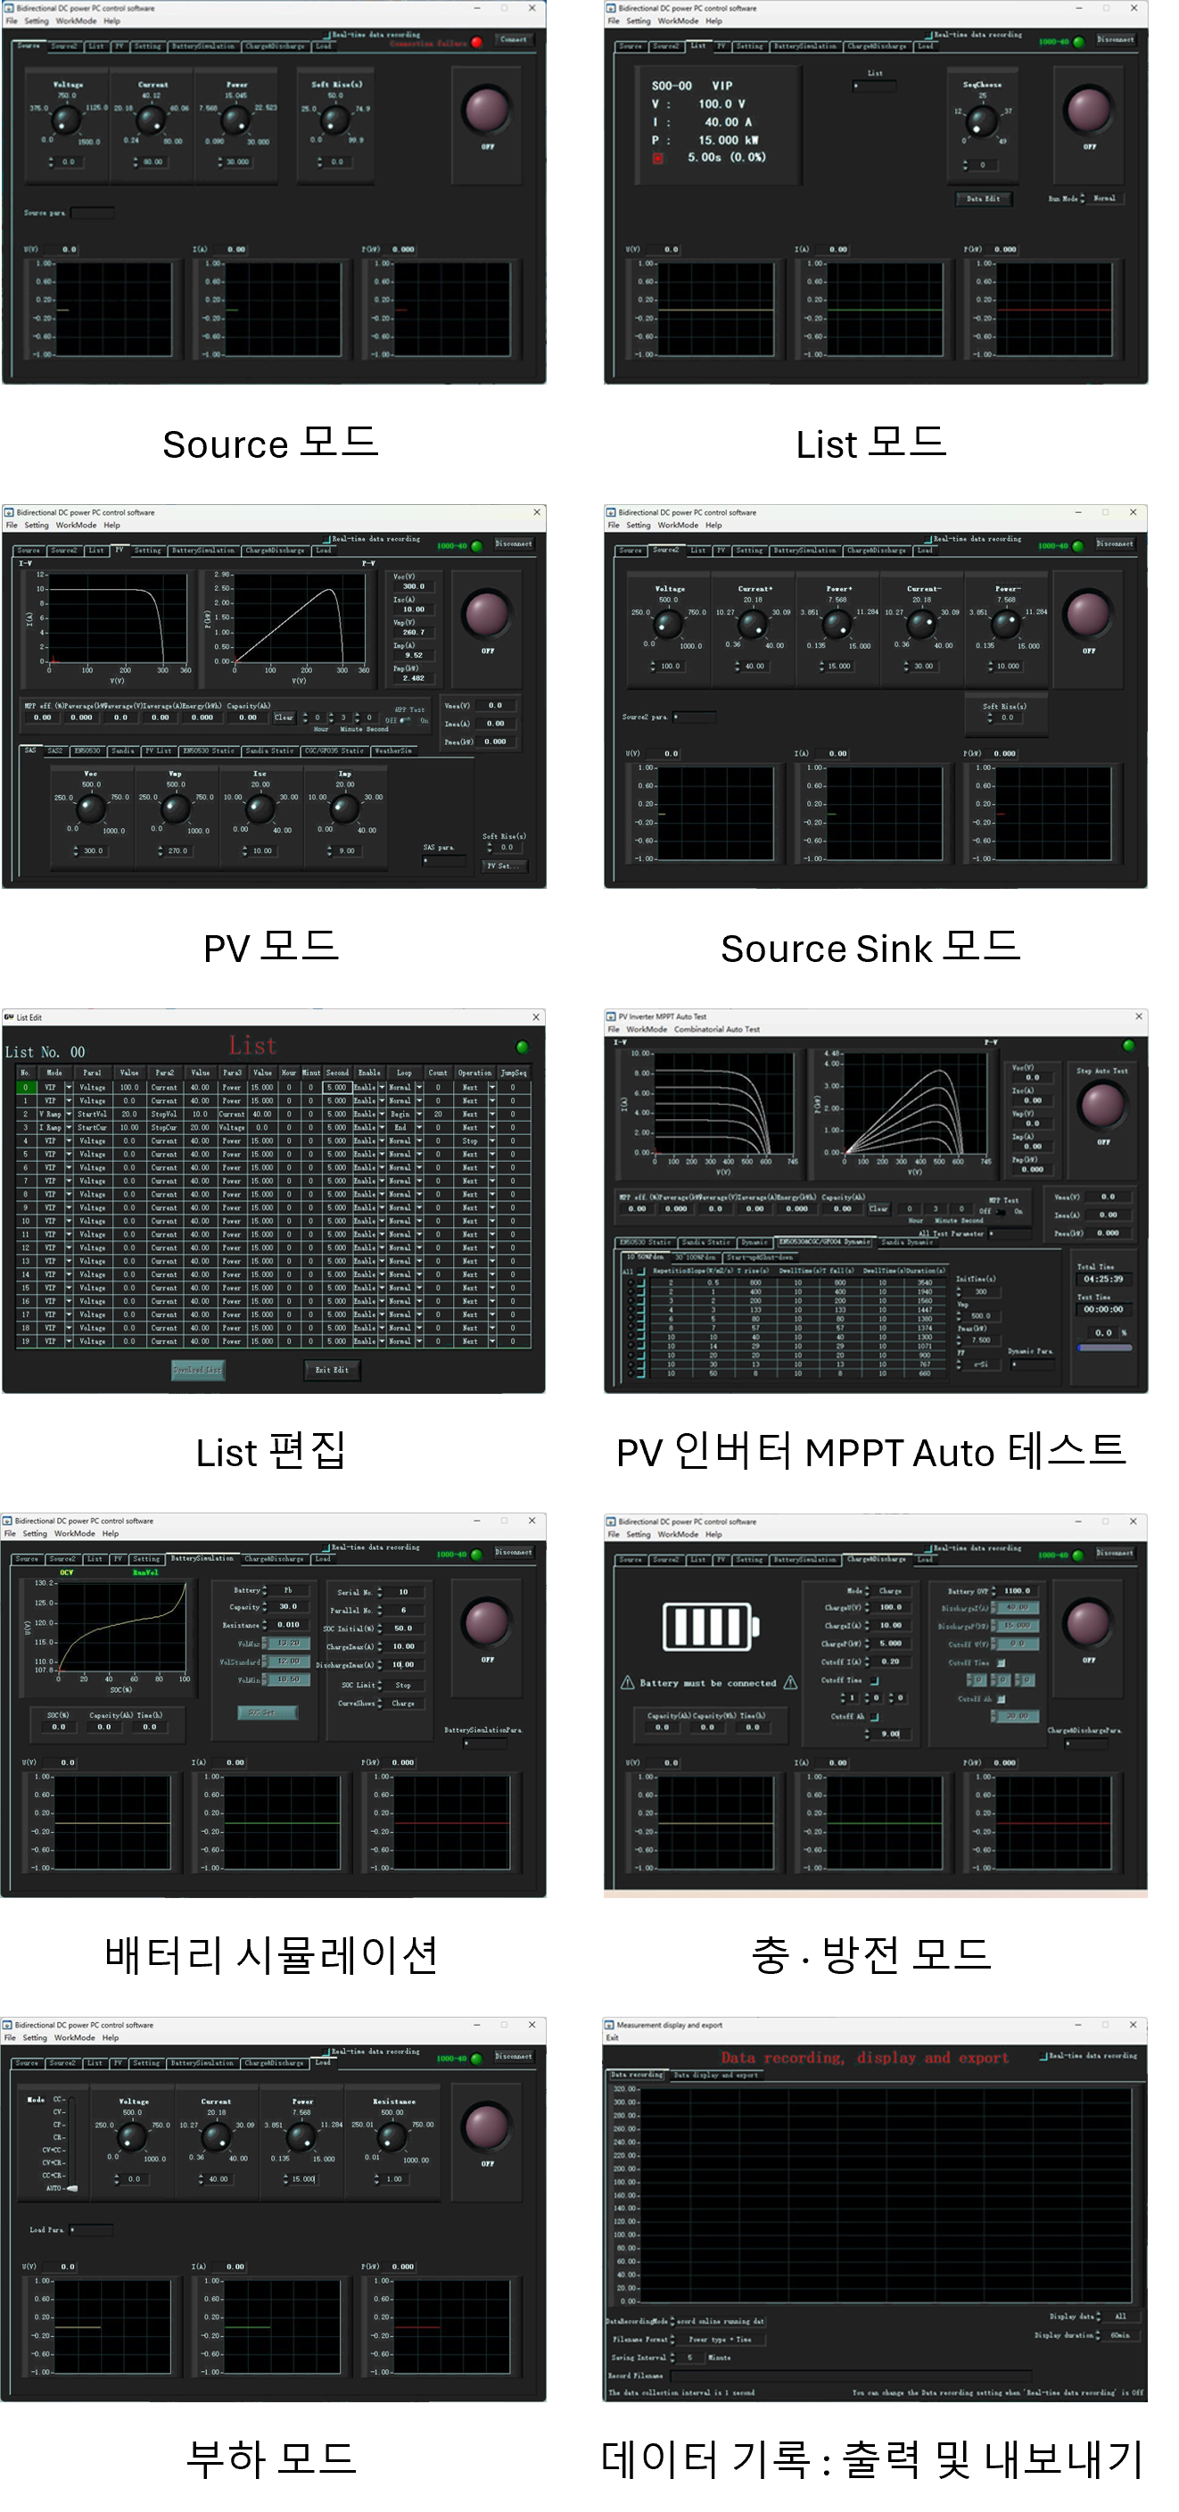Click the Record Filename input field
1179x2512 pixels.
point(848,2375)
